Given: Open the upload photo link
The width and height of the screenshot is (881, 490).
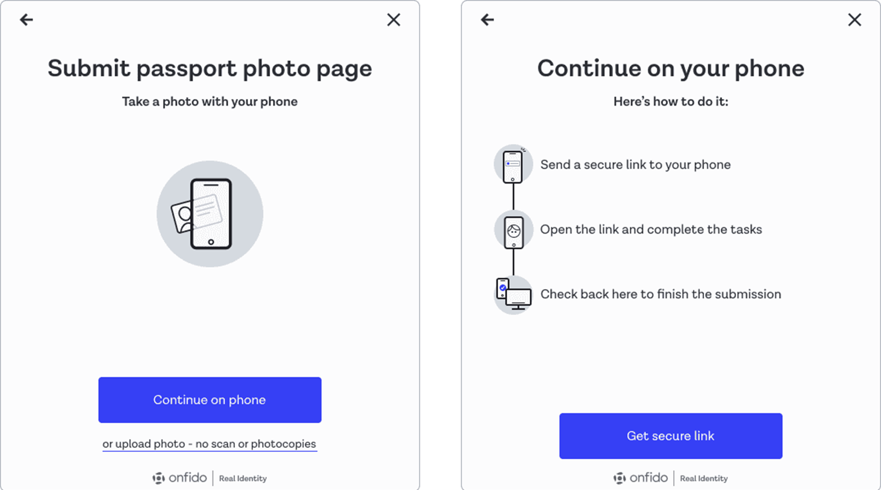Looking at the screenshot, I should (x=210, y=444).
